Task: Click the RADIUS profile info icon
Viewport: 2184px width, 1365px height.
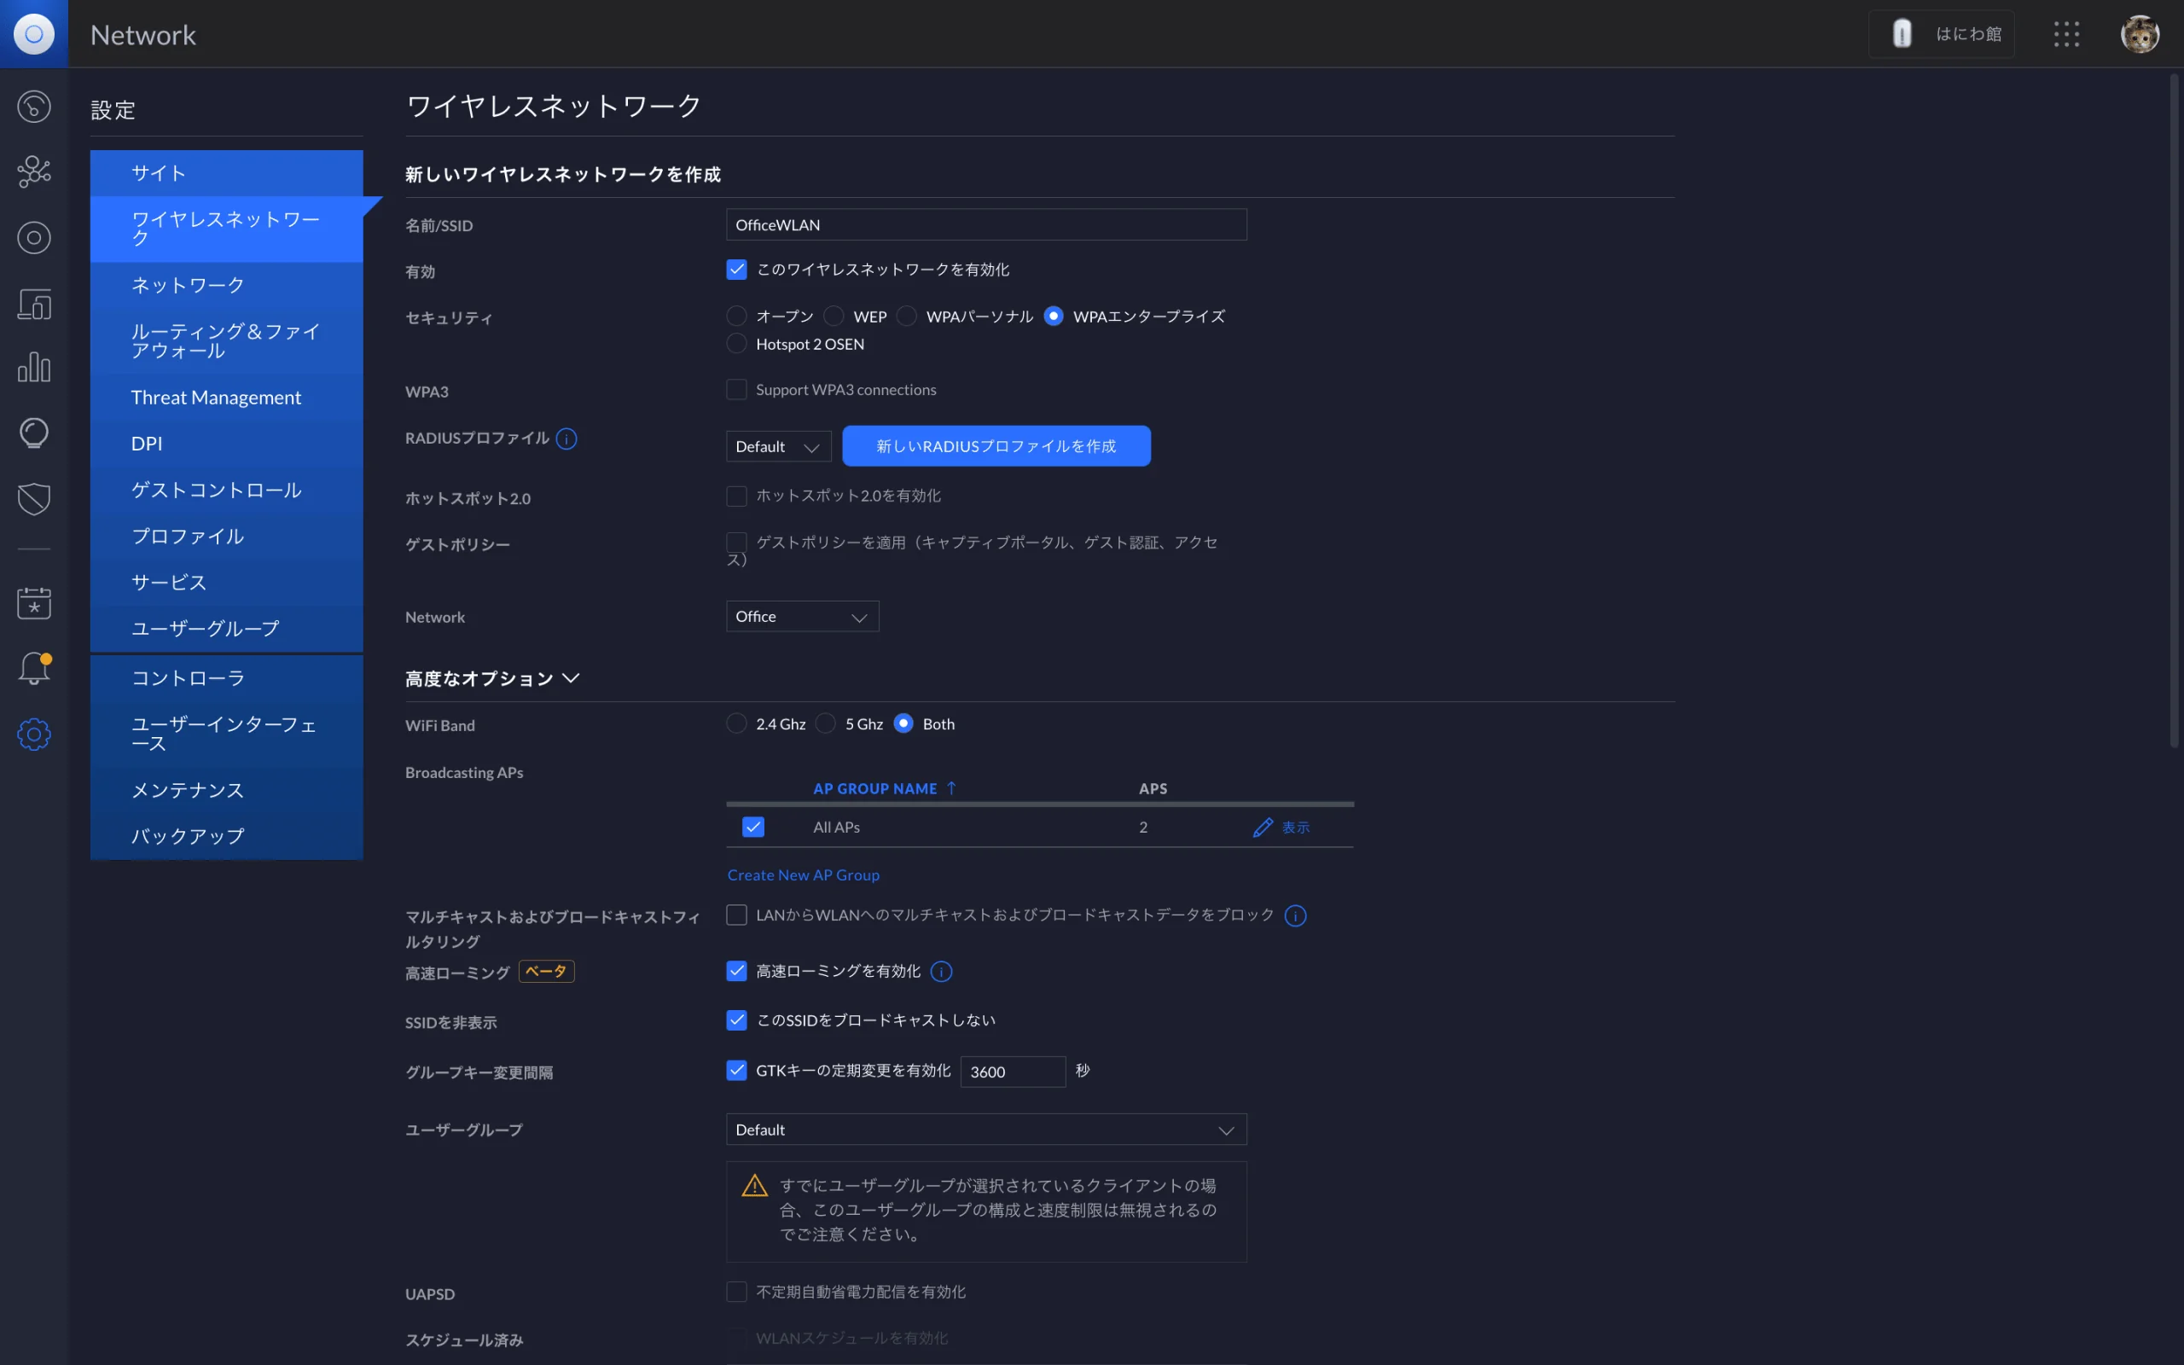Action: point(566,439)
